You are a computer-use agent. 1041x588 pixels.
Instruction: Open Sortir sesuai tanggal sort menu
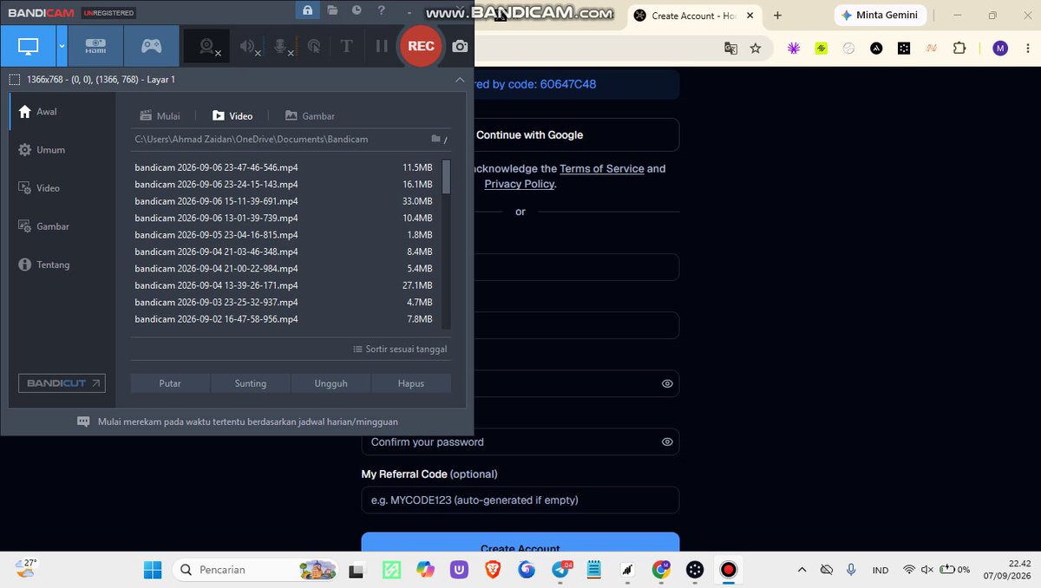coord(400,349)
